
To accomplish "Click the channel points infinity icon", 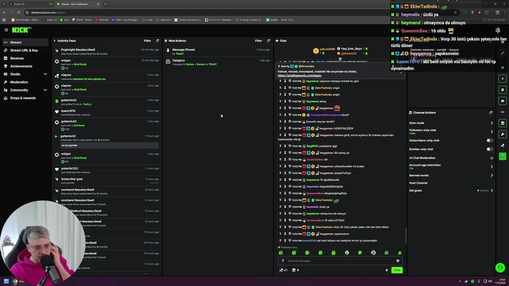I will pyautogui.click(x=284, y=270).
